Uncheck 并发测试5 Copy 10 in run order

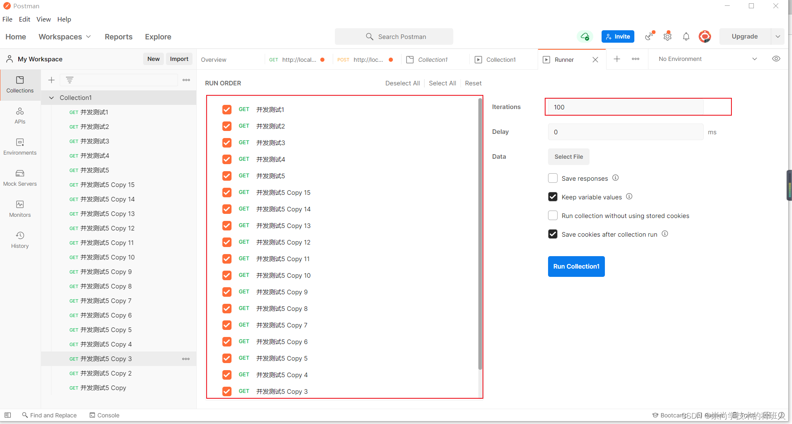pos(227,275)
